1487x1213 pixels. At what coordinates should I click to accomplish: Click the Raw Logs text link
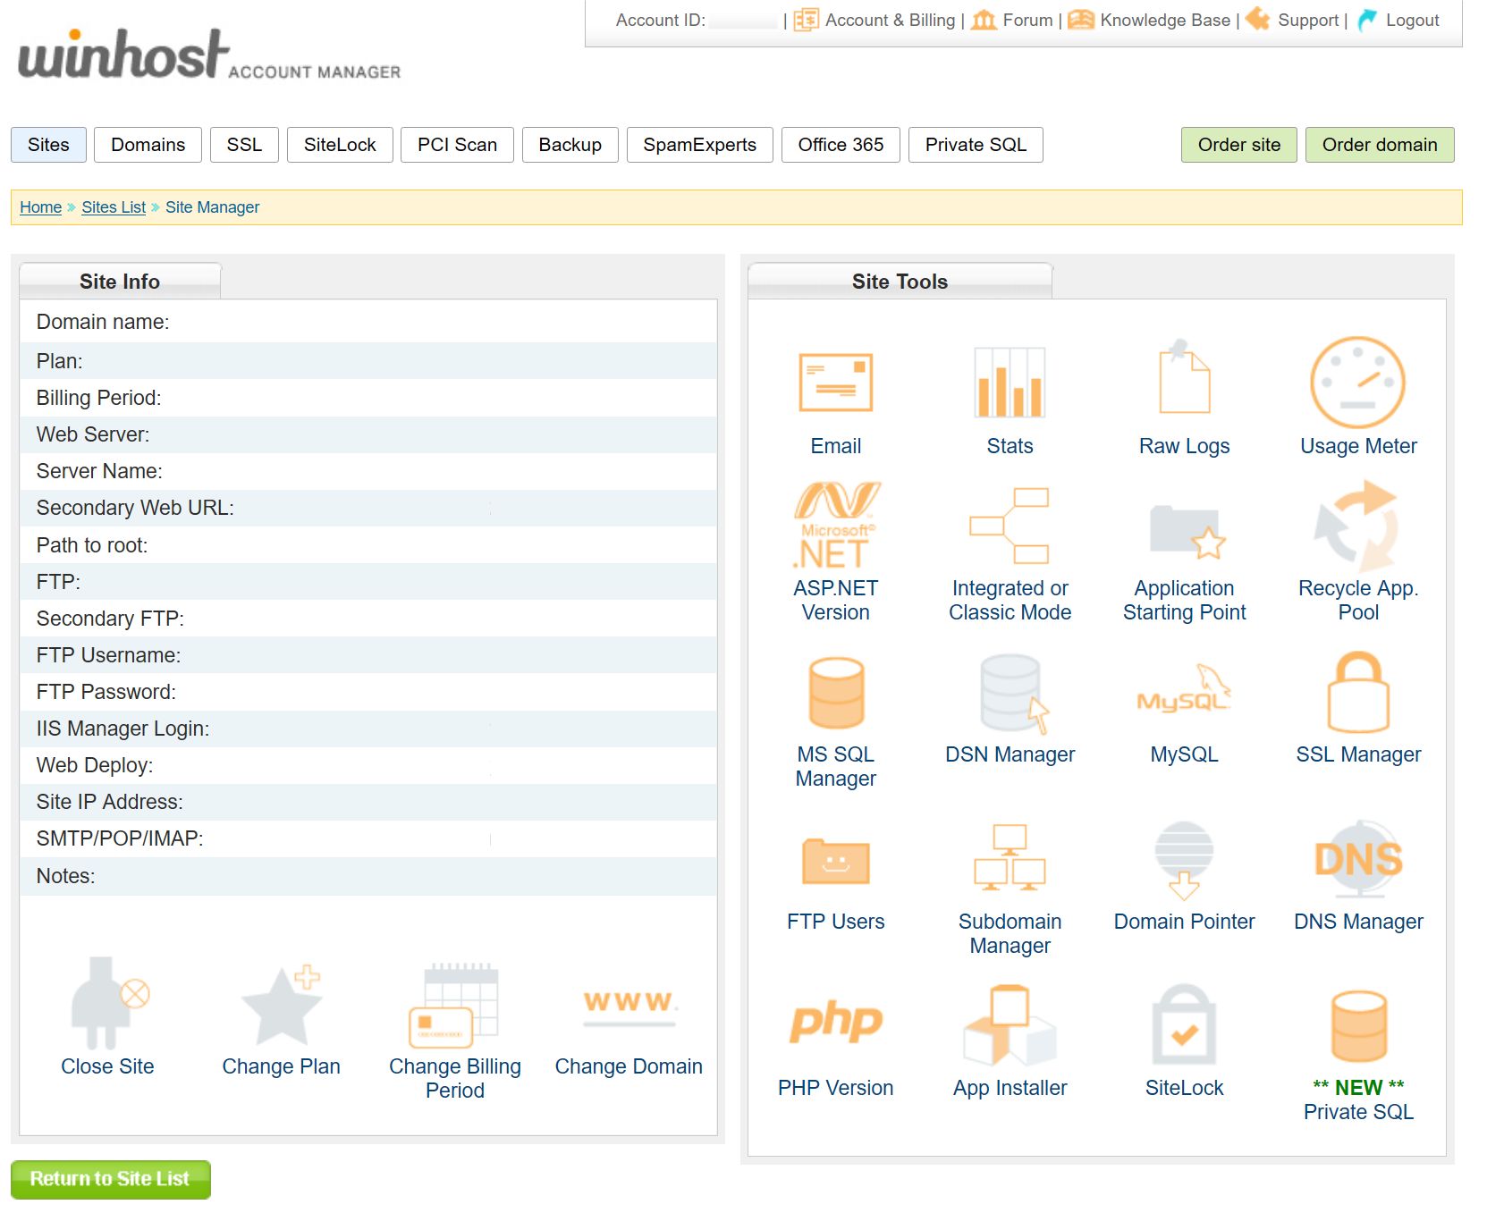[x=1184, y=446]
